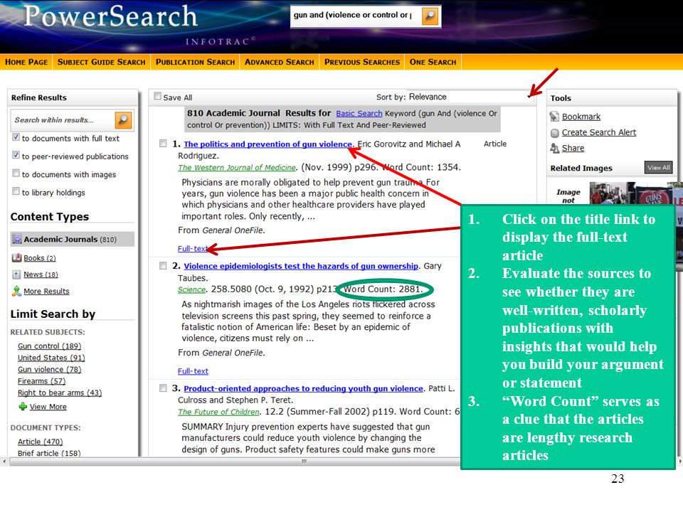This screenshot has height=512, width=683.
Task: Click the Science journal link
Action: point(191,289)
